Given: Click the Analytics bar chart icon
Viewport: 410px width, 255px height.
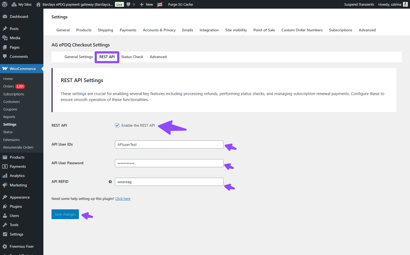Looking at the screenshot, I should [x=5, y=176].
